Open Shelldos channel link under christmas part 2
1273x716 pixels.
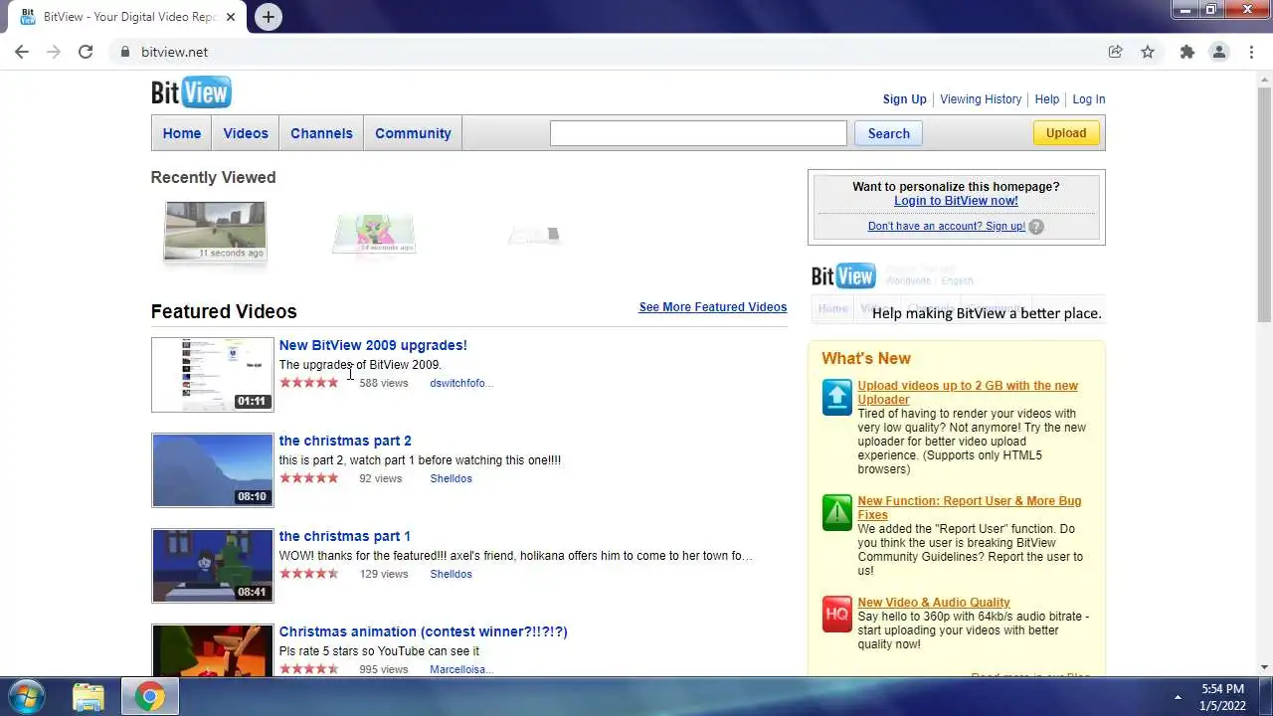[451, 478]
